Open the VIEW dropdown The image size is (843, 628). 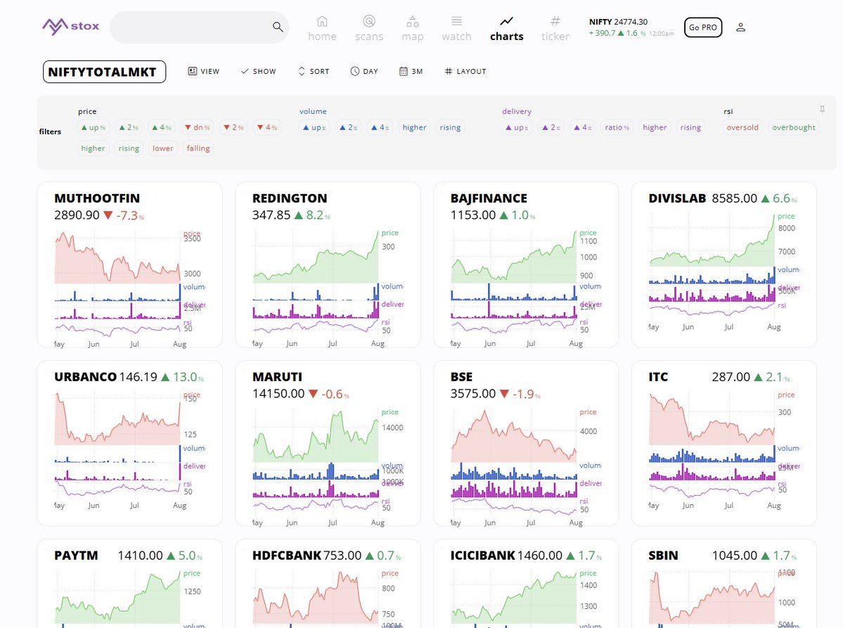click(x=204, y=72)
